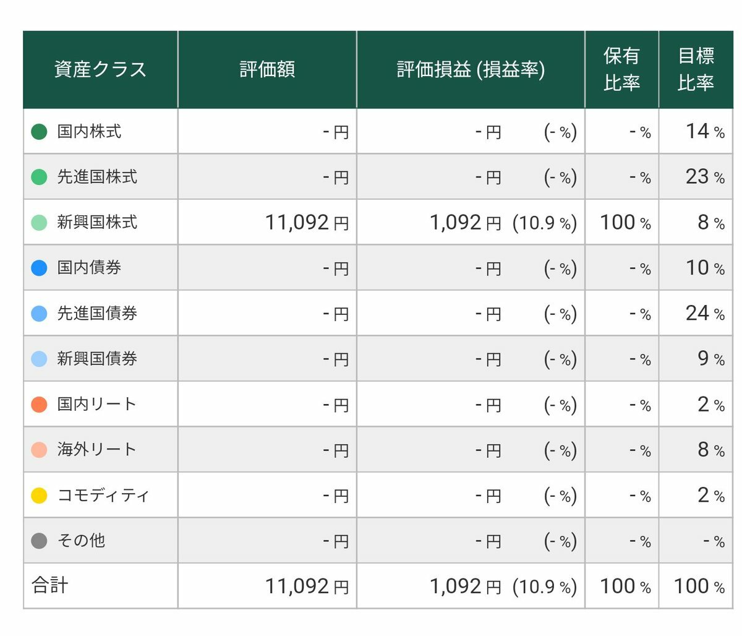Screen dimensions: 742x636
Task: Click the dark green 国内株式 color dot
Action: click(x=39, y=131)
